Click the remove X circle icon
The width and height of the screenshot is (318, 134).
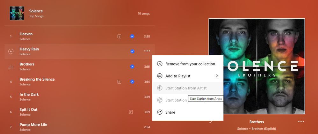coord(160,64)
